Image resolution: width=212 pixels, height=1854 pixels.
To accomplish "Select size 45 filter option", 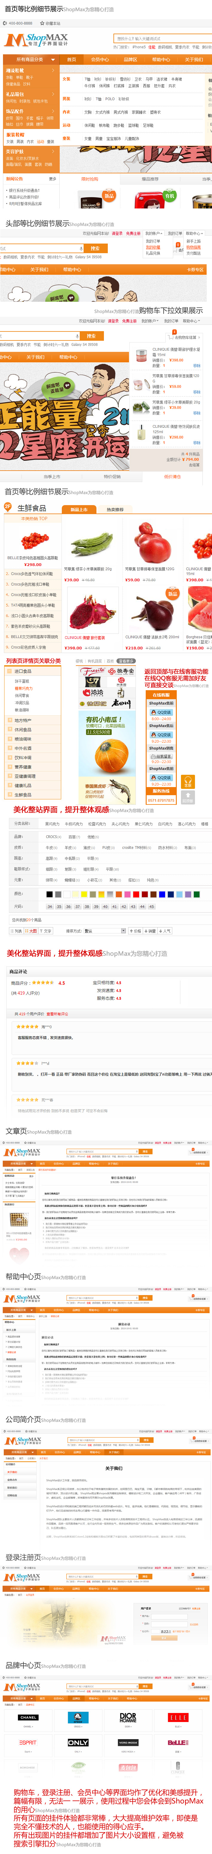I will tap(152, 907).
